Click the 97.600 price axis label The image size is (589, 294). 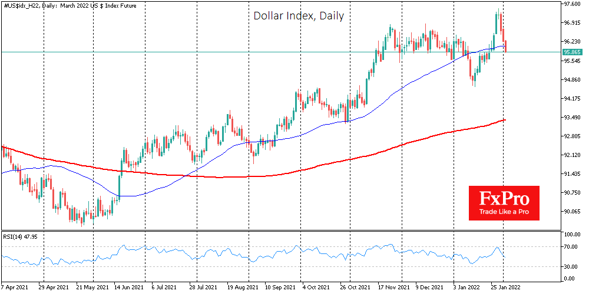tap(573, 4)
